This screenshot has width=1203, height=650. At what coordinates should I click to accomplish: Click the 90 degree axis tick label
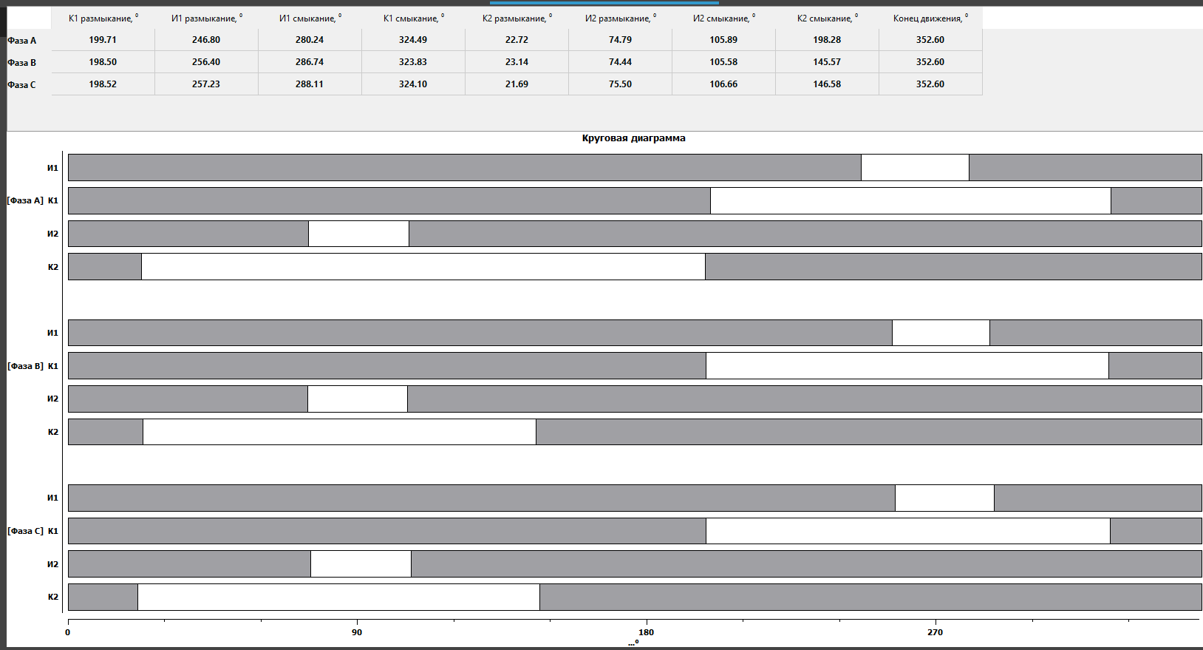[x=357, y=632]
